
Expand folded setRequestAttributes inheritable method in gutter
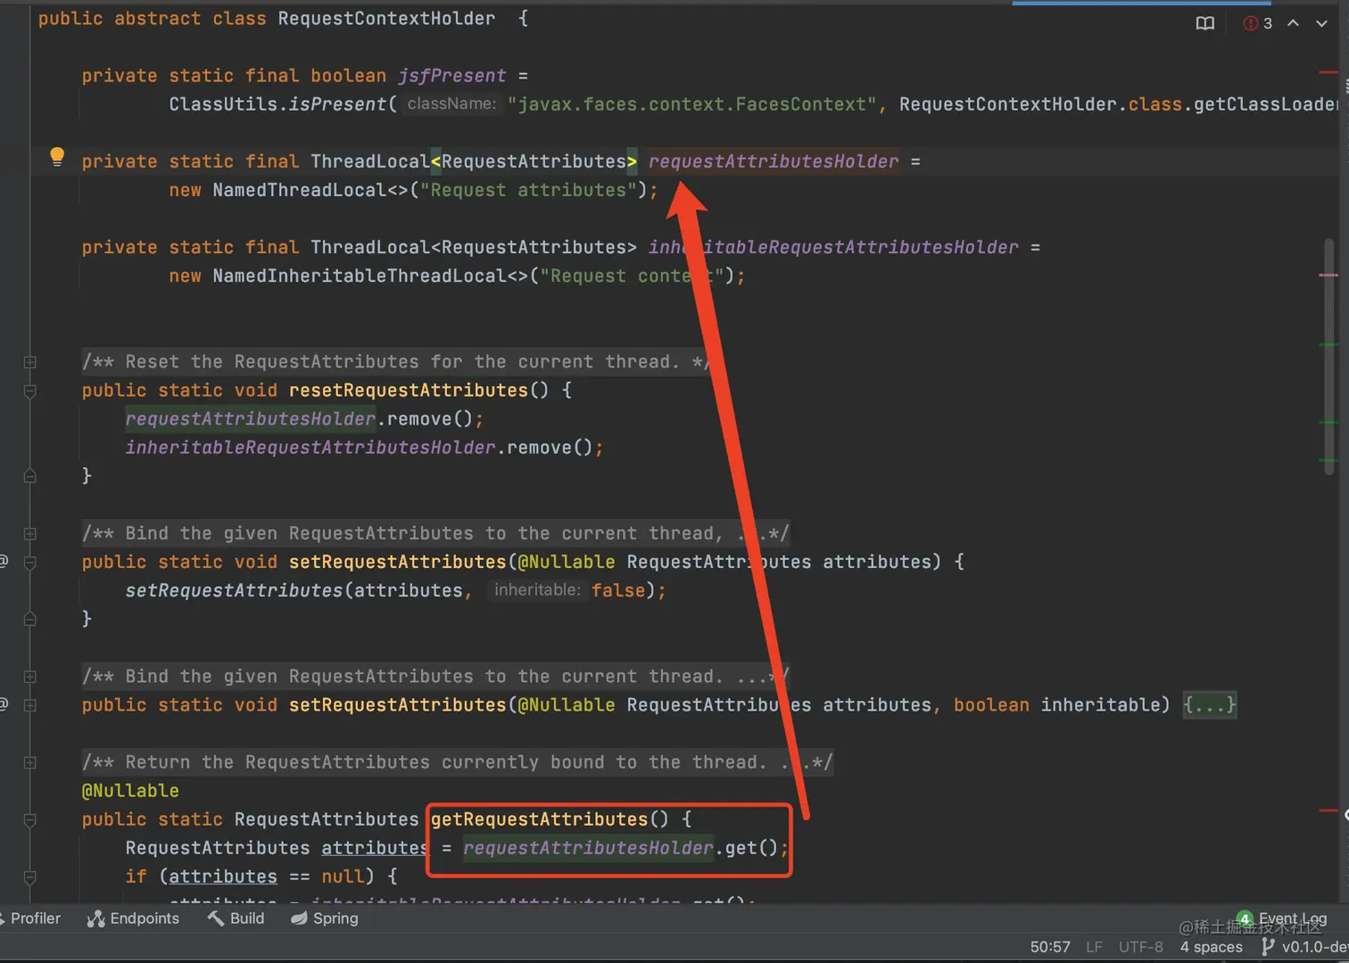29,705
